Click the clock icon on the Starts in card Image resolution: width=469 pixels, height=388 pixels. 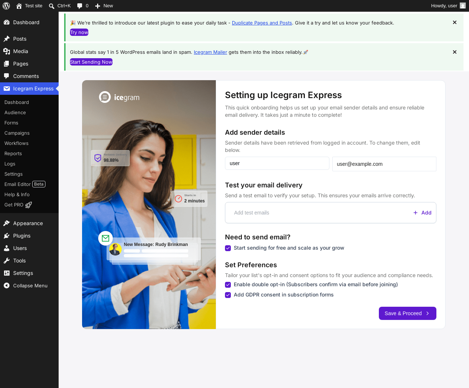178,199
